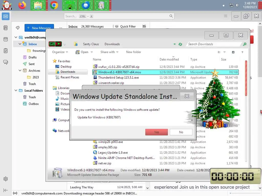Image resolution: width=262 pixels, height=196 pixels.
Task: Click Yes to install the update
Action: [x=156, y=132]
